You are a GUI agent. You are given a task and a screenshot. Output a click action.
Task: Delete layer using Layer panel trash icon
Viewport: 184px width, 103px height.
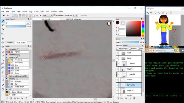134,98
